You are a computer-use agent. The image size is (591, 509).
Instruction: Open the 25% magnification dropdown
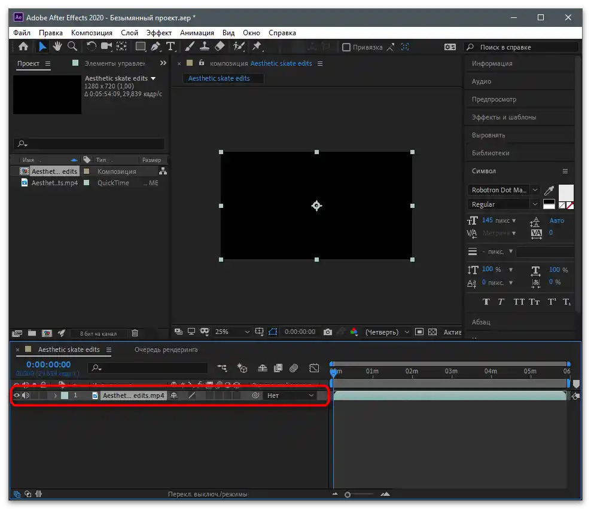232,332
